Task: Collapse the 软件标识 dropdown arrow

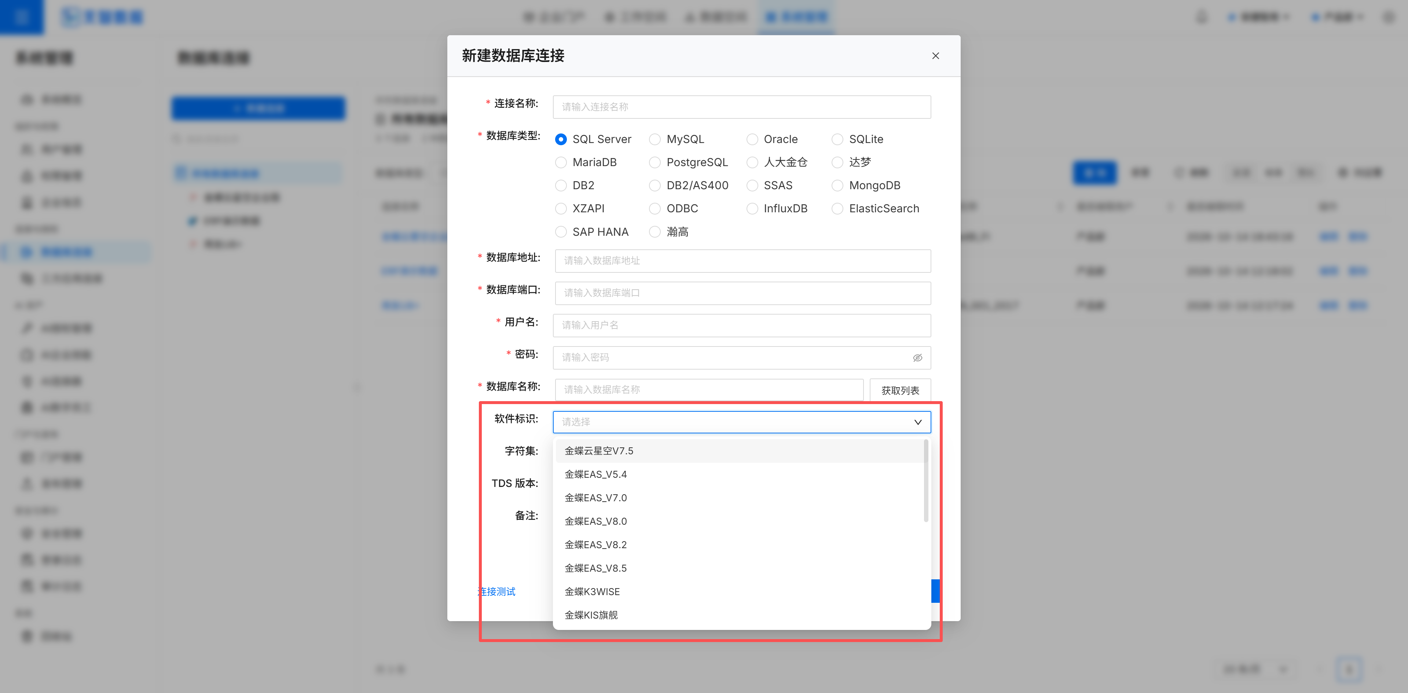Action: 918,422
